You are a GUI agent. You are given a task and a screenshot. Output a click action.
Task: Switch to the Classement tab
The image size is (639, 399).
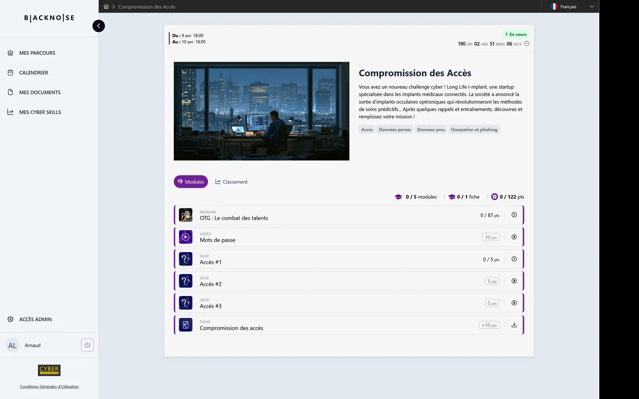tap(231, 181)
